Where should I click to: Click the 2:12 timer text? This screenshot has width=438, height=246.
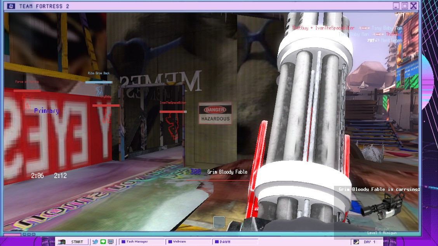coord(60,176)
